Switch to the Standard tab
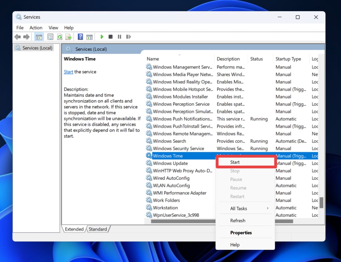 [x=98, y=229]
